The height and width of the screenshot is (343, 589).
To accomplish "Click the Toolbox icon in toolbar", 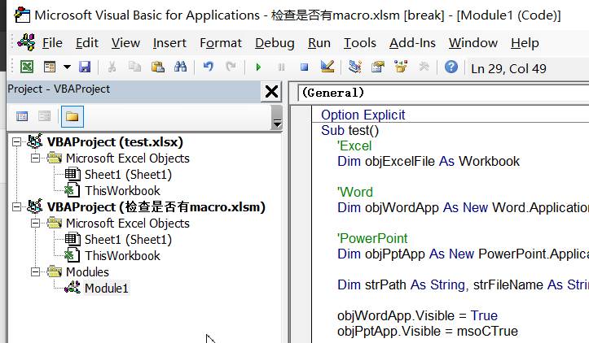I will [x=424, y=67].
